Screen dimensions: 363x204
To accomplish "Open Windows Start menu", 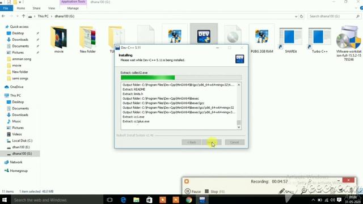I will pos(5,199).
